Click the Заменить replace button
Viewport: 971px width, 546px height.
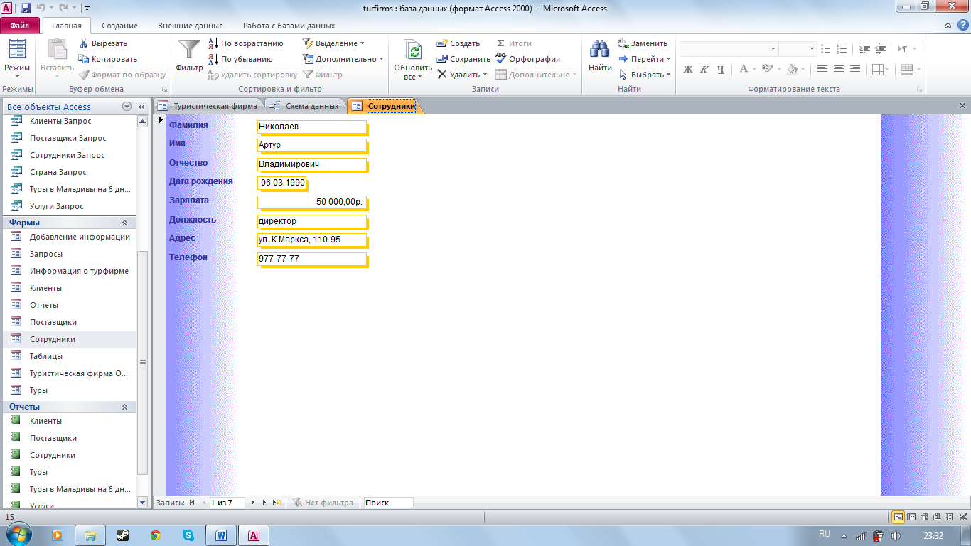click(643, 43)
